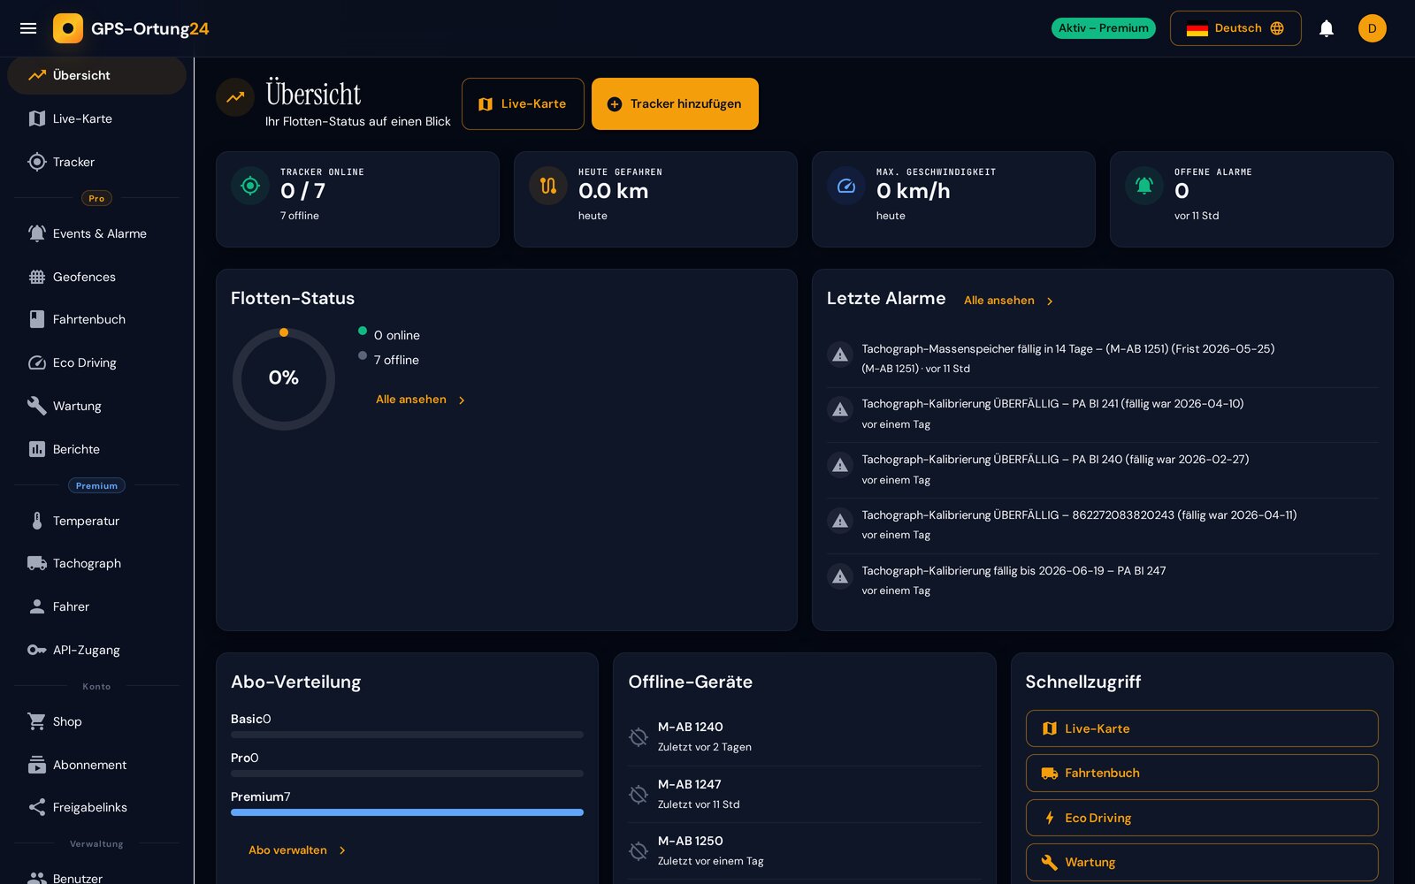This screenshot has height=884, width=1415.
Task: Click the Geofences sidebar icon
Action: click(x=36, y=277)
